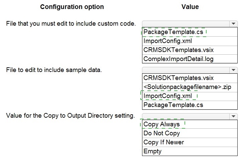Expand the Copy to Output Directory dropdown
The image size is (239, 158).
pos(233,116)
